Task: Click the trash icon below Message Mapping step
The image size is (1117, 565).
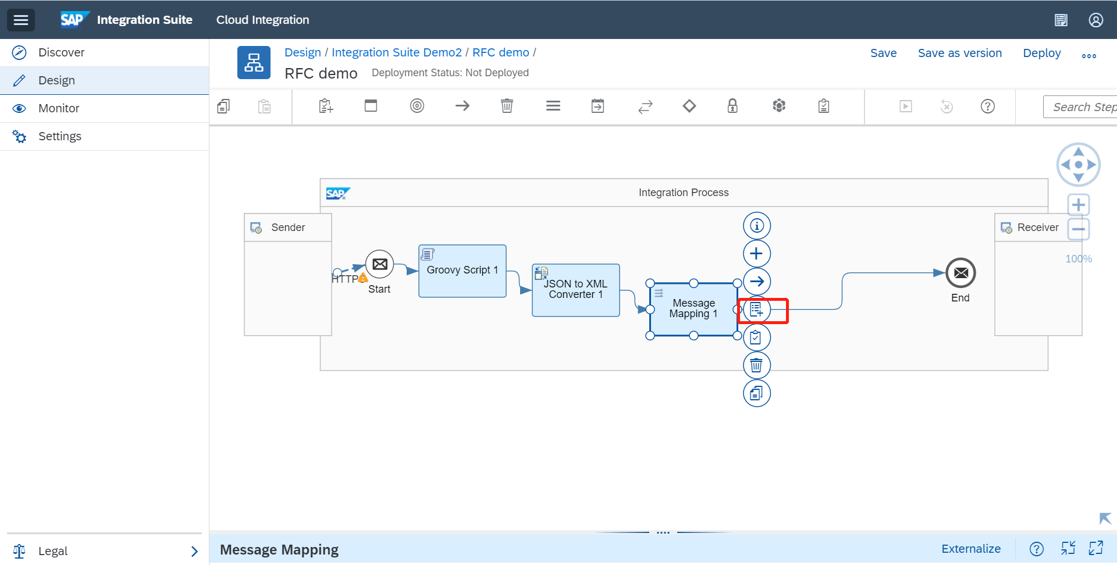Action: point(757,365)
